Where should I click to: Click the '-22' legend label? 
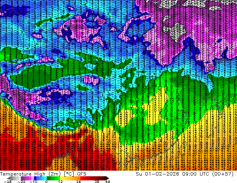click(22, 182)
